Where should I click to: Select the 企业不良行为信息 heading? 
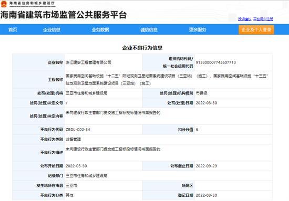(142, 48)
